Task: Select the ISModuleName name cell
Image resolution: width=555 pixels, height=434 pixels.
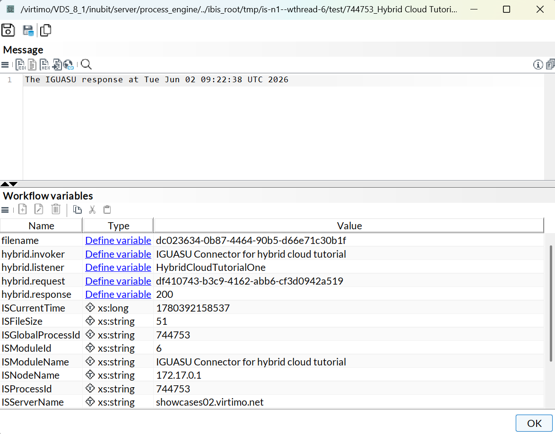Action: point(41,362)
